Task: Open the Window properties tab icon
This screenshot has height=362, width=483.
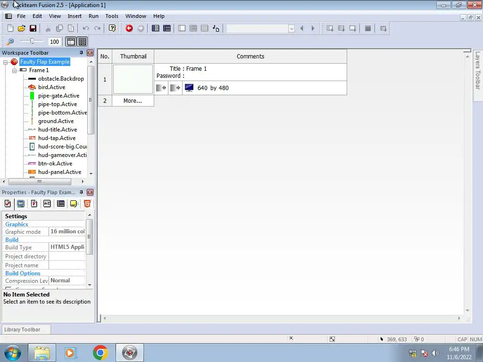Action: tap(21, 204)
